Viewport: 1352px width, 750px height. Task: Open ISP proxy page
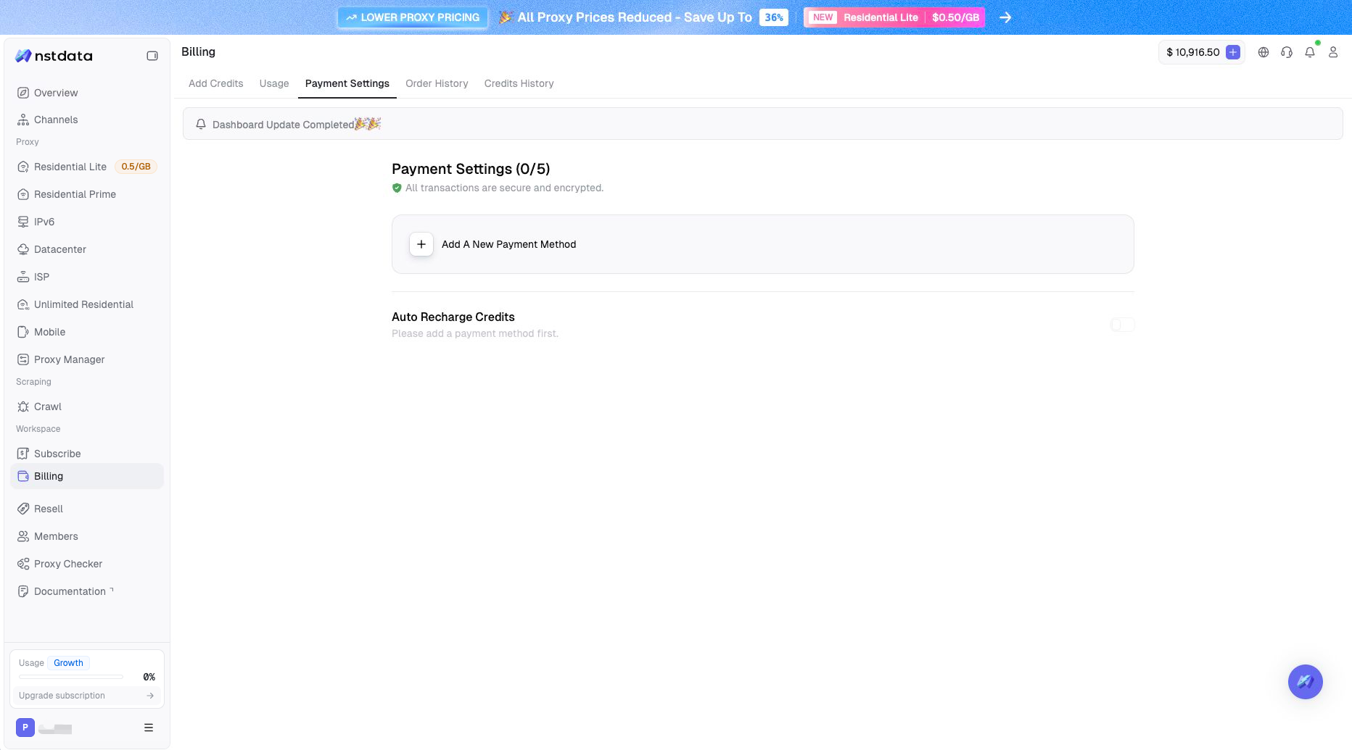tap(87, 277)
